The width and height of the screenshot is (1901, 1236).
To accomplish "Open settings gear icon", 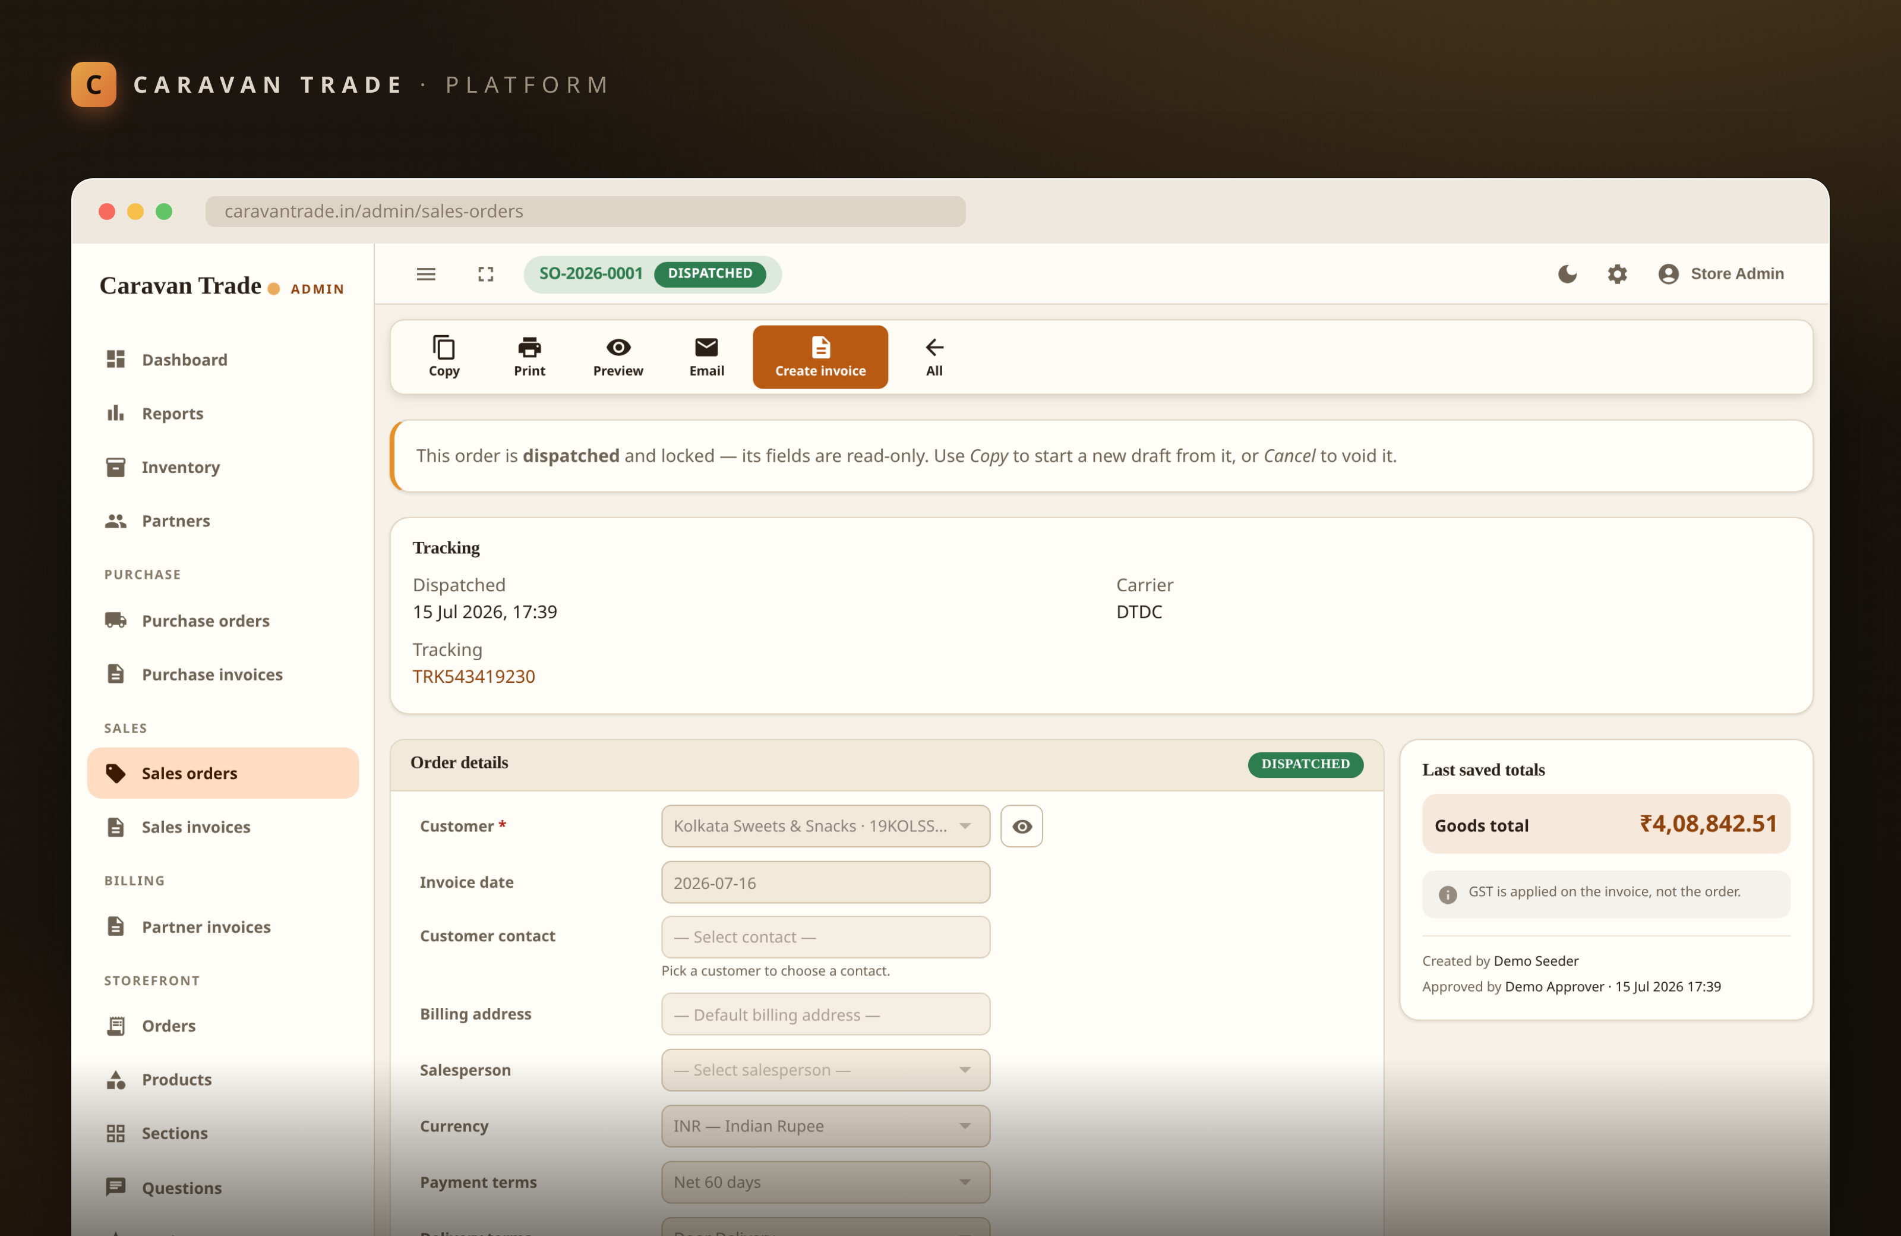I will click(1616, 274).
